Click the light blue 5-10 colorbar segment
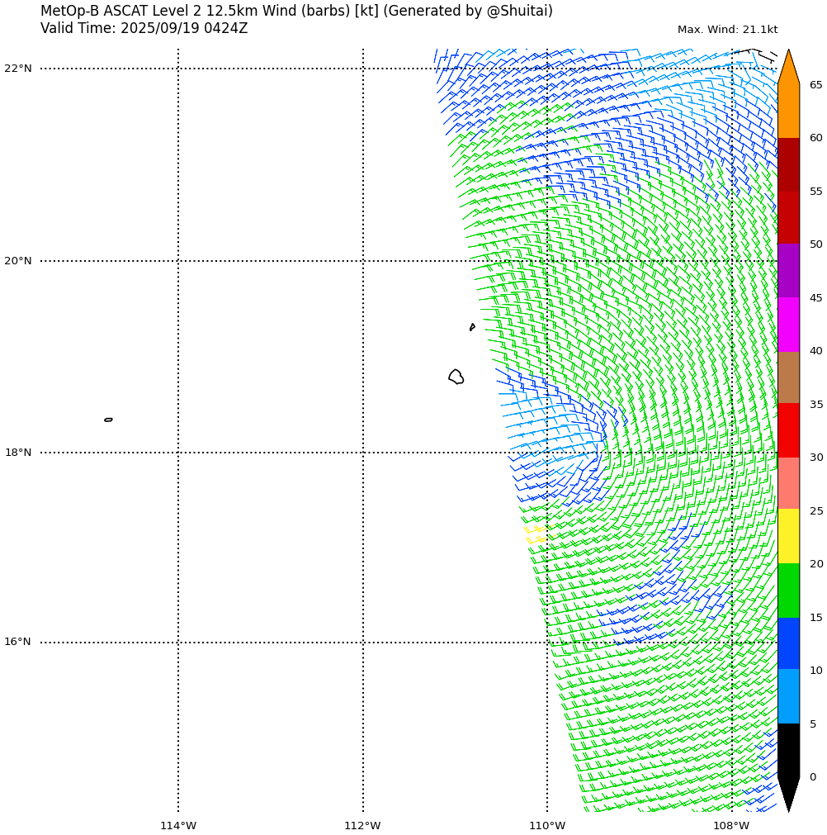Screen dimensions: 827x835 [x=788, y=696]
